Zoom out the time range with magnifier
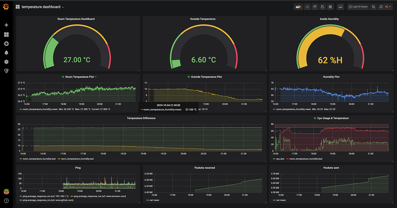 [374, 7]
